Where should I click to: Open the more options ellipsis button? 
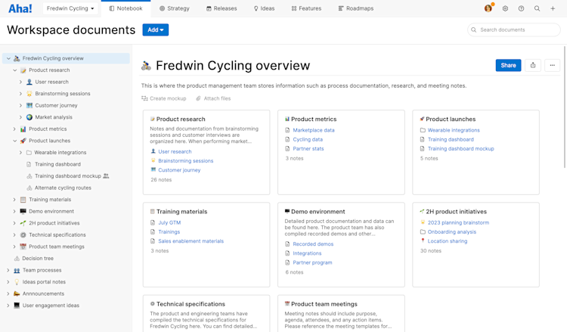(x=552, y=66)
